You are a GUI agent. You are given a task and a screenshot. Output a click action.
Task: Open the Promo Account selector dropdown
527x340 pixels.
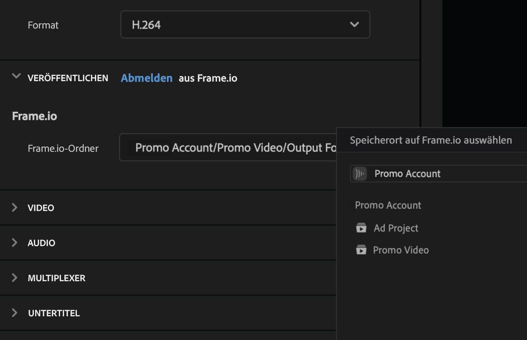(x=439, y=174)
